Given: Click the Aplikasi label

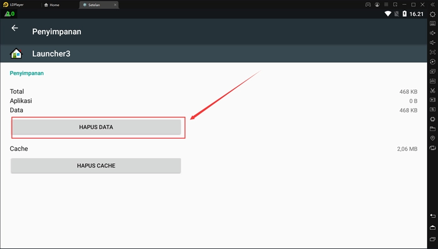Looking at the screenshot, I should (21, 101).
